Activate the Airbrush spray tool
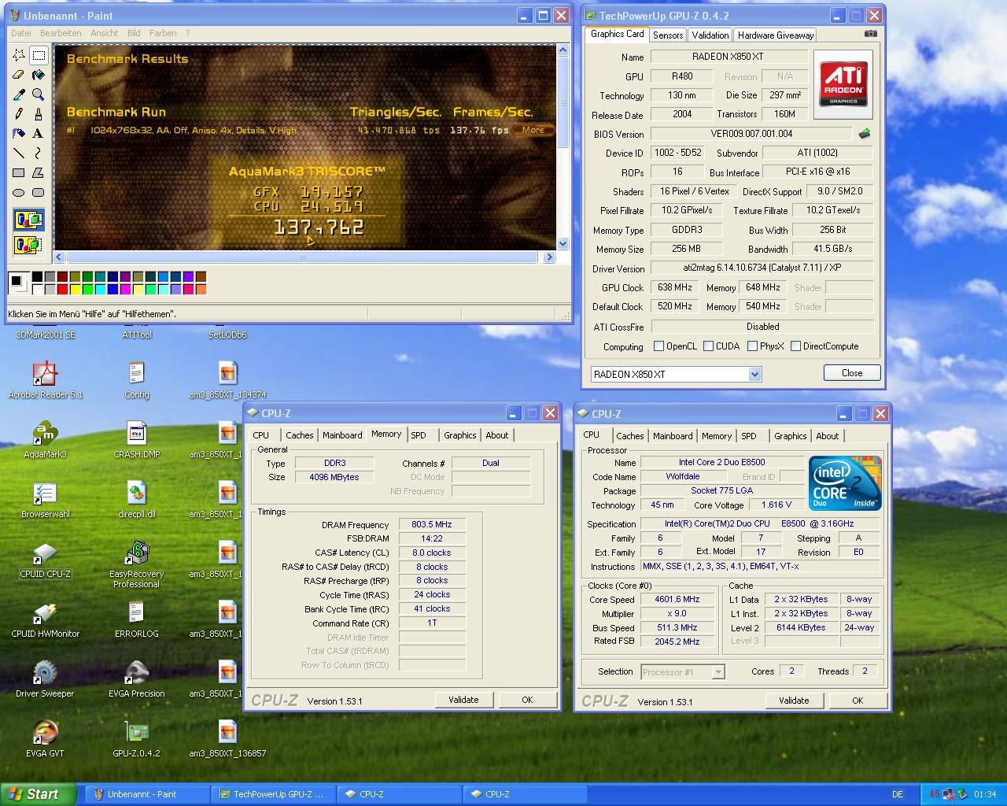The image size is (1007, 806). 19,134
